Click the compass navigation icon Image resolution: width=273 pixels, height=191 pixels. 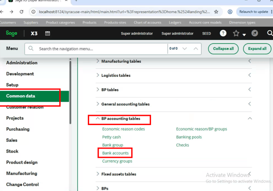coord(255,33)
